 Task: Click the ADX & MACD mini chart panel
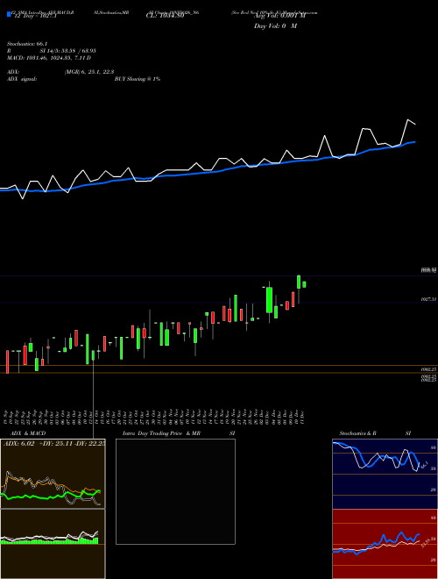click(x=53, y=474)
